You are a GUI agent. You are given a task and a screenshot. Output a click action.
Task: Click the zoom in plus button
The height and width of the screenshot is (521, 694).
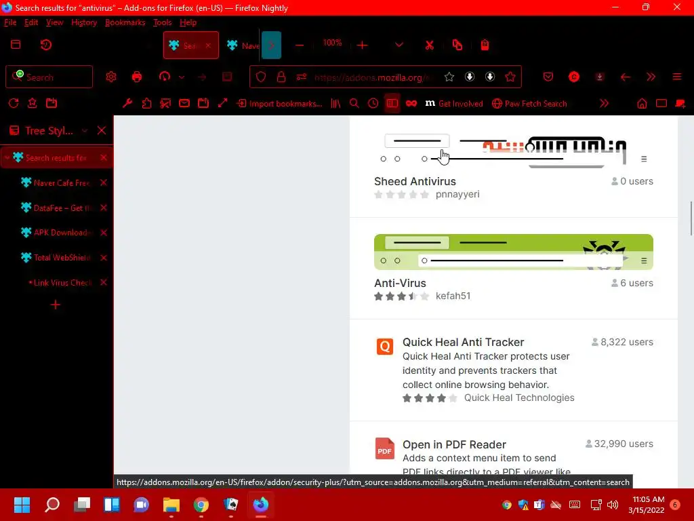362,45
